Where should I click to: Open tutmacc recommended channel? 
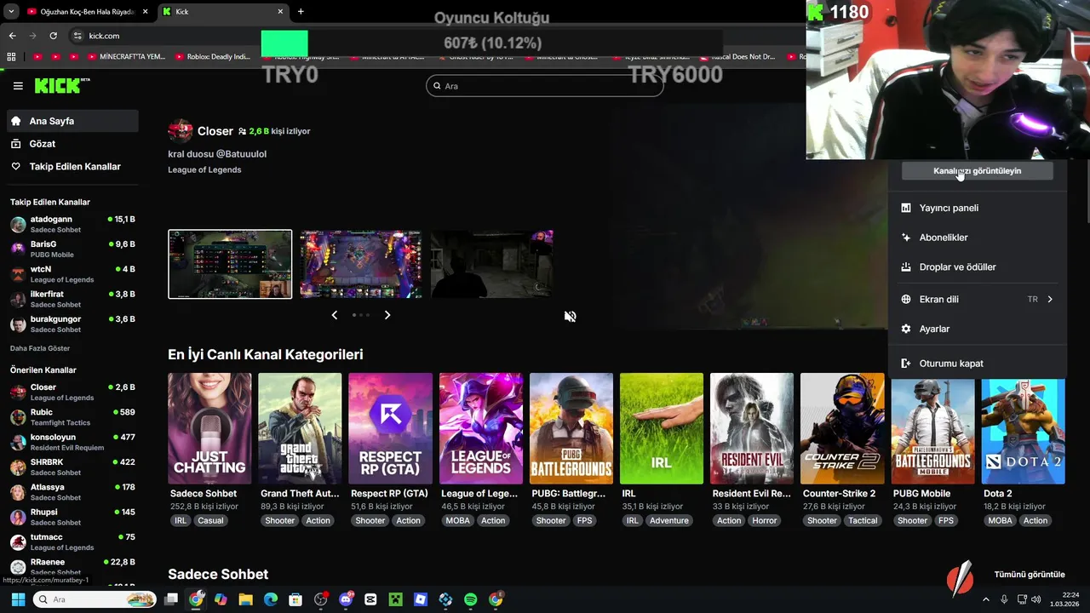tap(72, 541)
